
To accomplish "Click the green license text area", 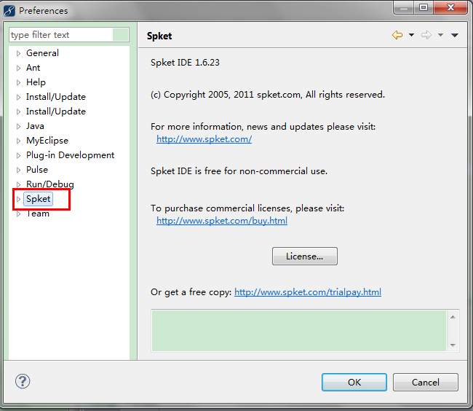I will click(x=298, y=331).
